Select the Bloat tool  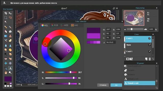coord(6,63)
